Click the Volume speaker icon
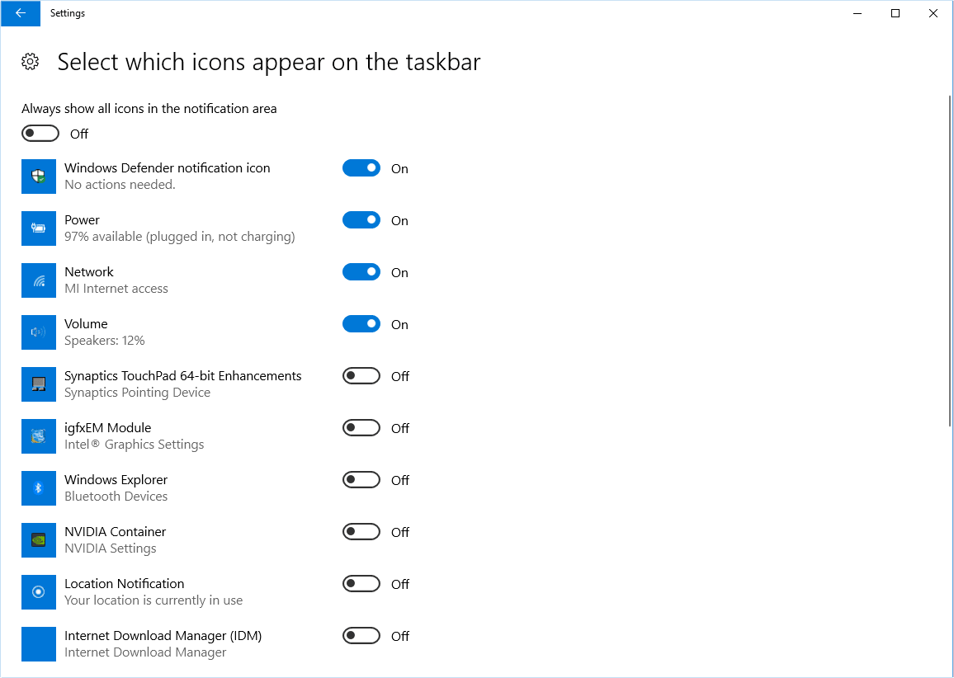The image size is (954, 678). point(38,332)
